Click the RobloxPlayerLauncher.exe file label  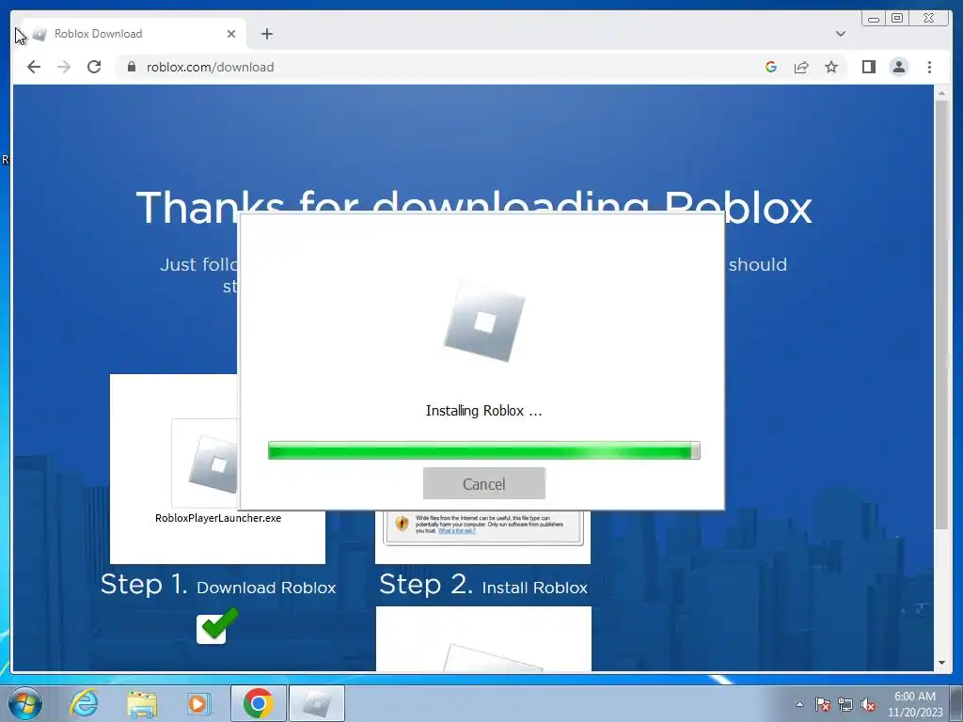218,518
